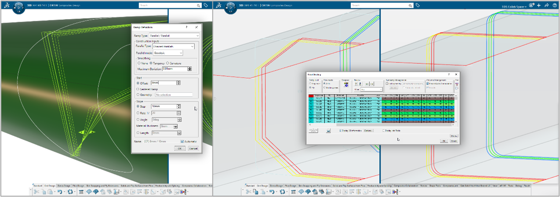Click the scissors Cut icon in left toolbar
The height and width of the screenshot is (197, 560).
pos(37,192)
